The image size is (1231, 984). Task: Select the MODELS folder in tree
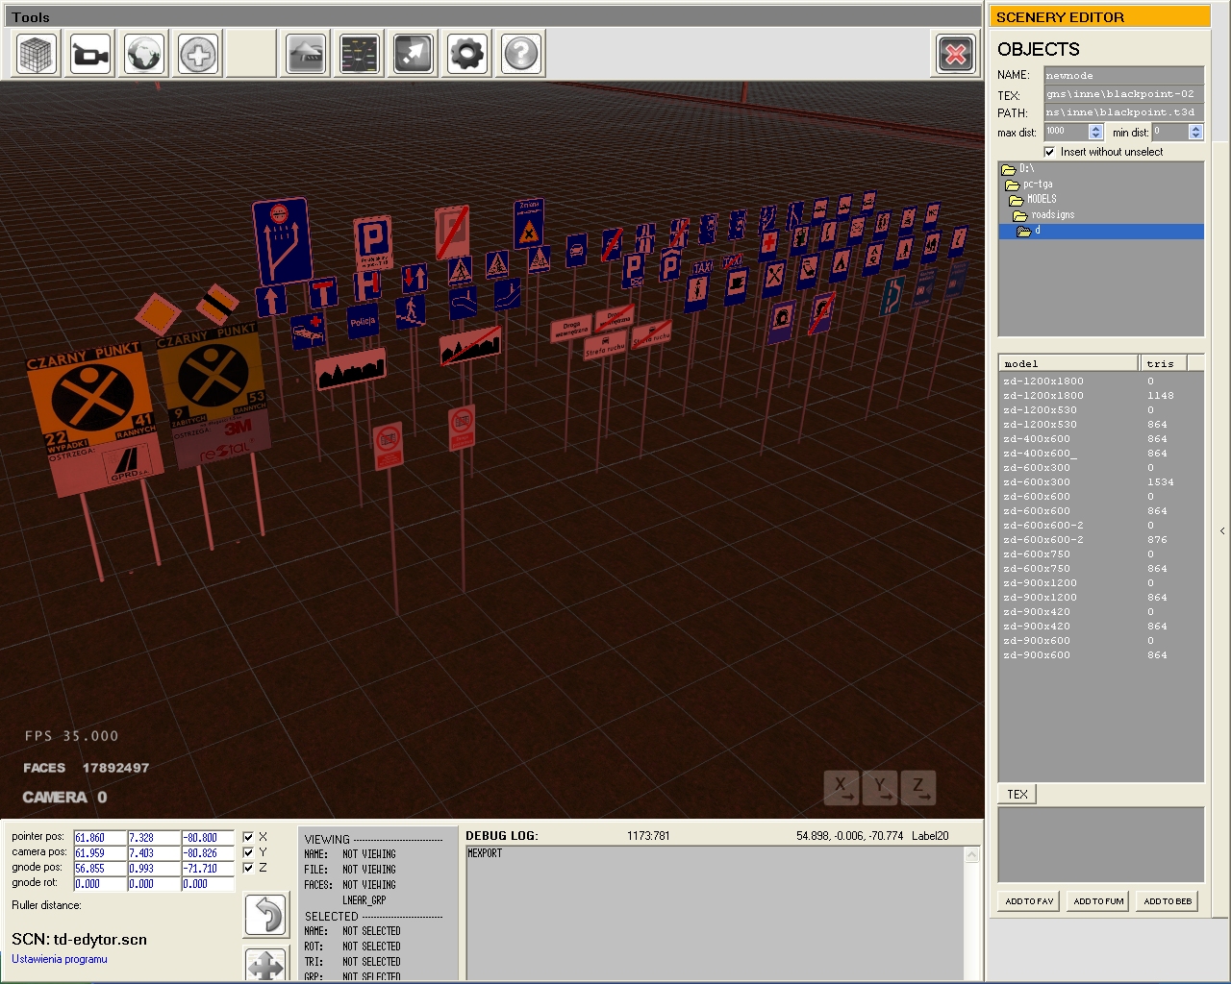coord(1041,200)
